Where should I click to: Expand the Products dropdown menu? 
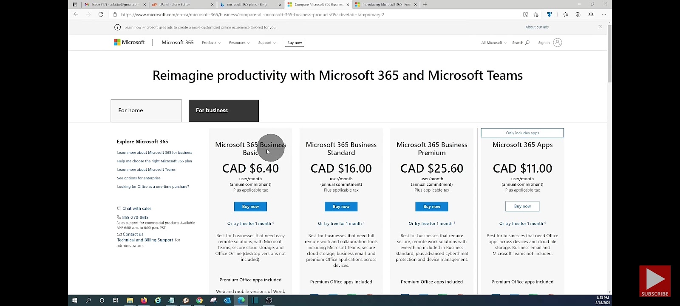click(211, 42)
